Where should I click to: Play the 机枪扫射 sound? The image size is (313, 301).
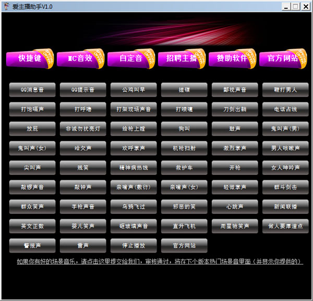pyautogui.click(x=184, y=148)
